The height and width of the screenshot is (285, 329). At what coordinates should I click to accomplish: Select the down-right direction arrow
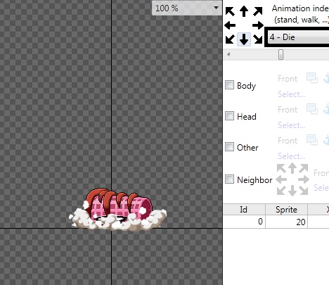tap(258, 39)
